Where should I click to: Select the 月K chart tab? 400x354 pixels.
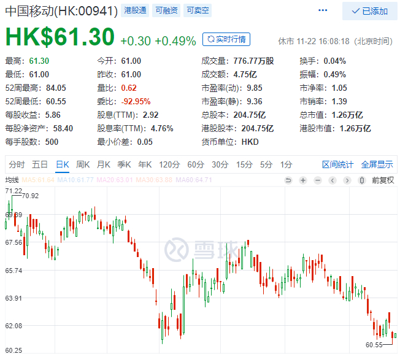pyautogui.click(x=104, y=164)
